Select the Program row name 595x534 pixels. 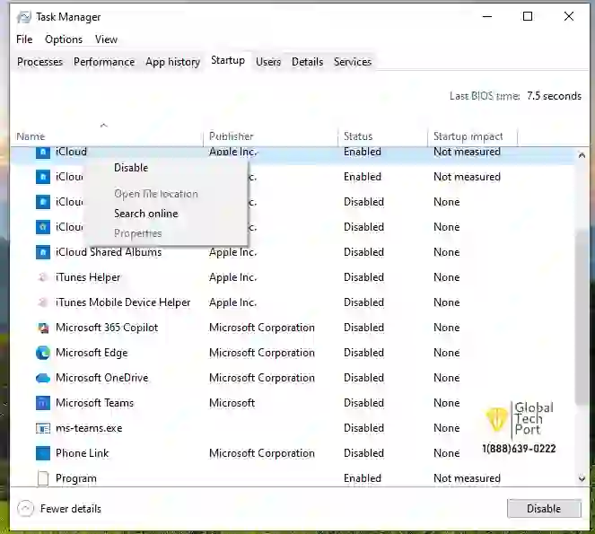[76, 478]
